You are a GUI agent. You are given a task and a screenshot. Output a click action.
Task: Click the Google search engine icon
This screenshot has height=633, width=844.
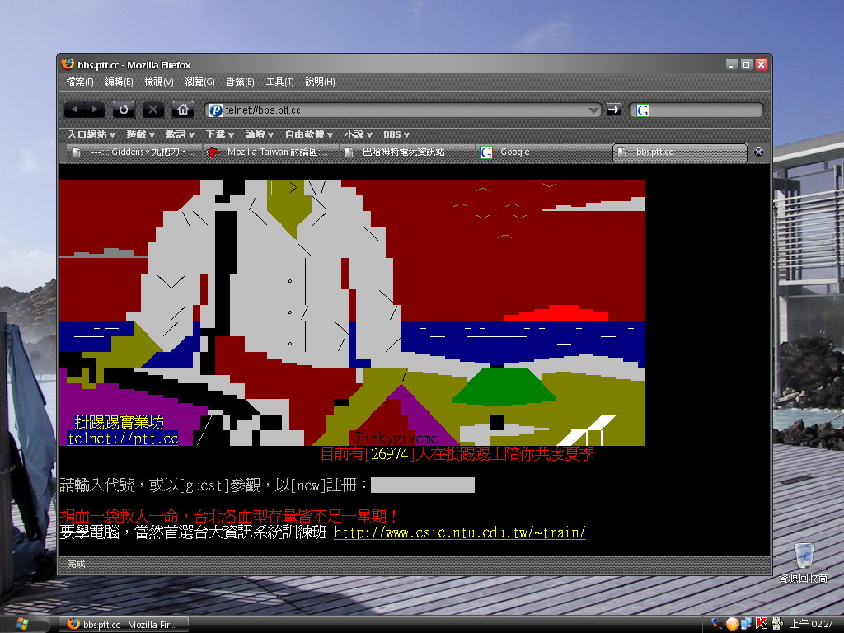pyautogui.click(x=643, y=110)
